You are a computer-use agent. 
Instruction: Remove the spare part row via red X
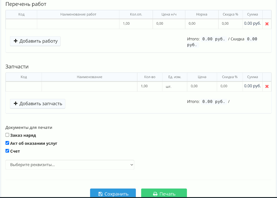[x=267, y=86]
